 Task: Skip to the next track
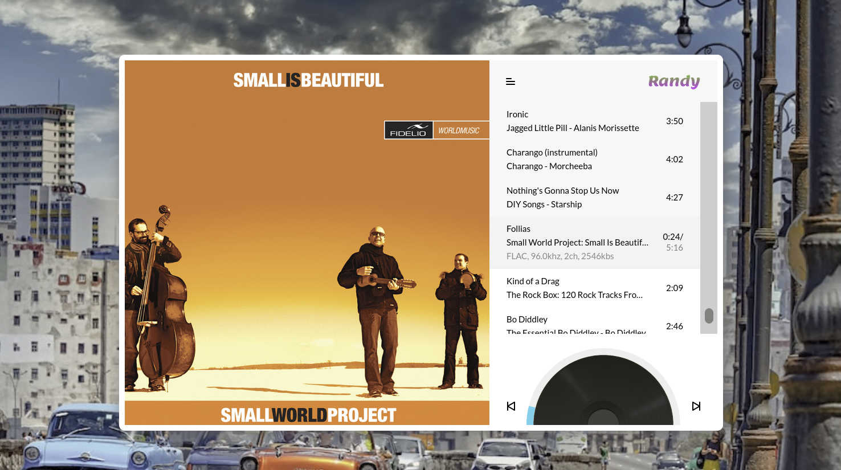(x=696, y=406)
